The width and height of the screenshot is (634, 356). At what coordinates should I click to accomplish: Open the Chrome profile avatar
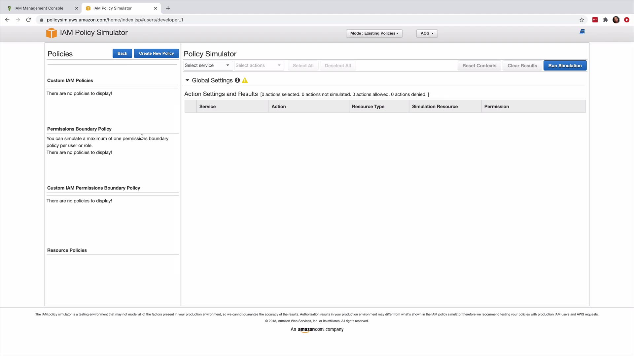click(x=616, y=20)
